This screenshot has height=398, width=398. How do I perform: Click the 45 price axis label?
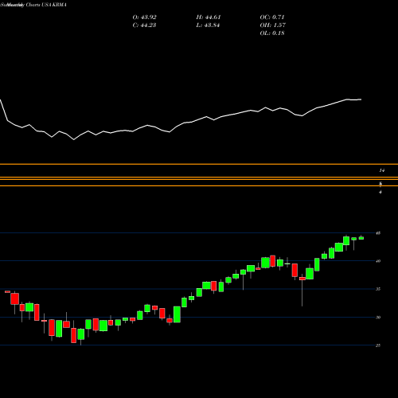click(x=378, y=233)
